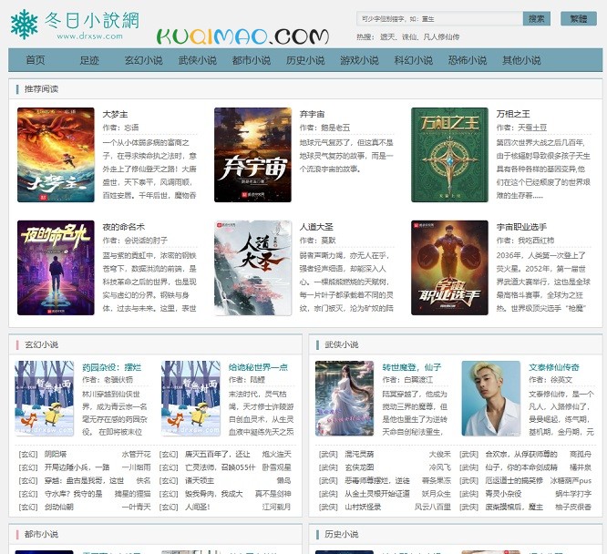Open 足迹 in the navigation bar

(x=89, y=60)
